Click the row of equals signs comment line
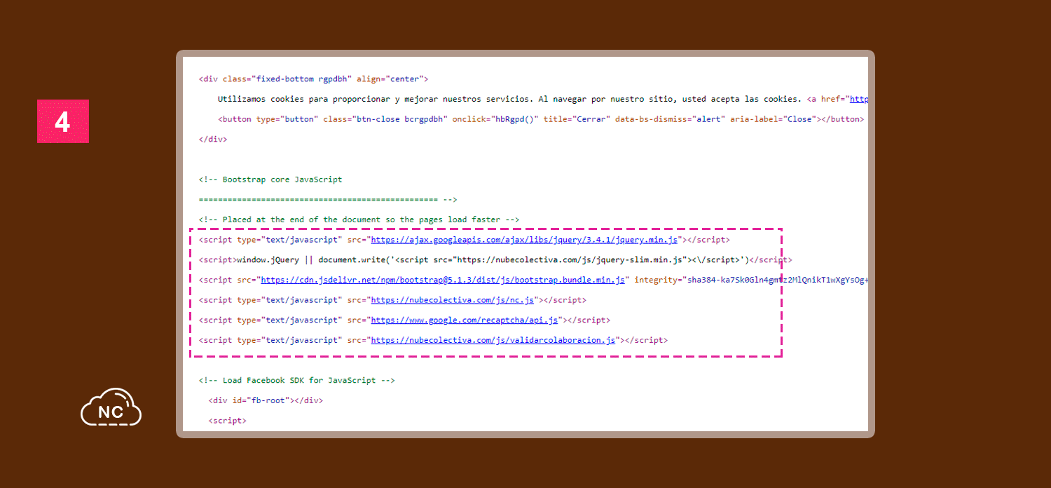The width and height of the screenshot is (1051, 488). pos(328,200)
